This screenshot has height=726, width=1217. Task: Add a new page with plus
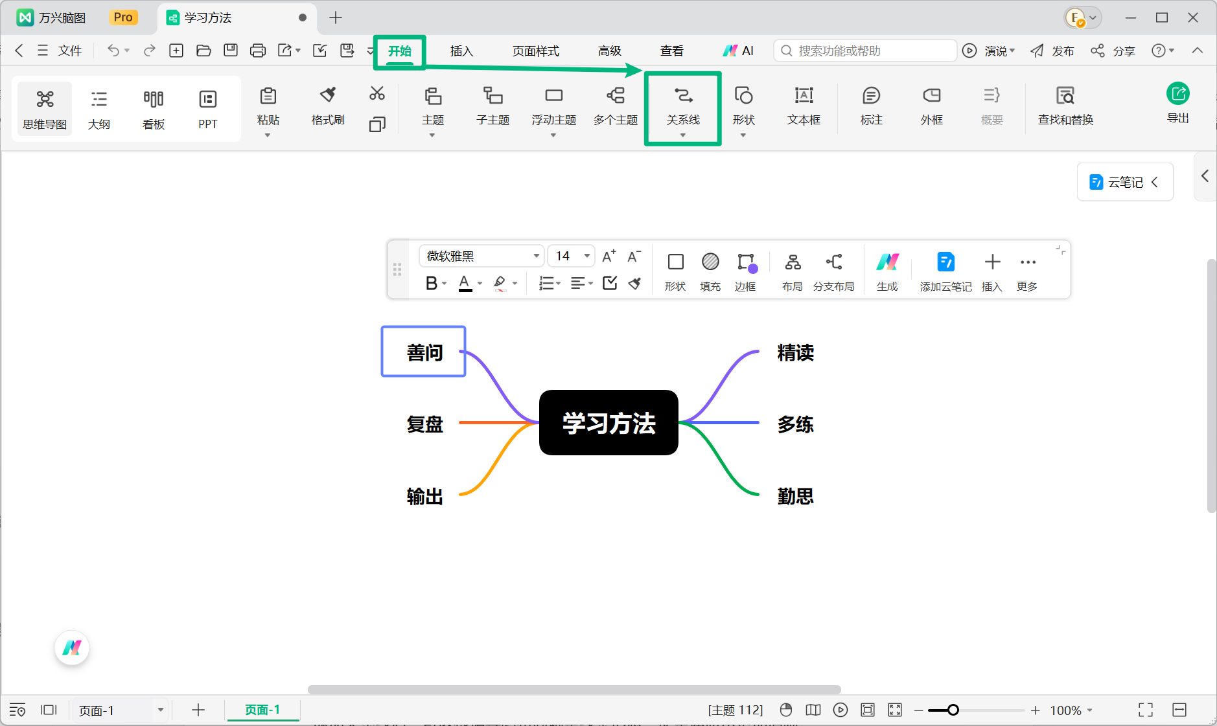coord(198,710)
